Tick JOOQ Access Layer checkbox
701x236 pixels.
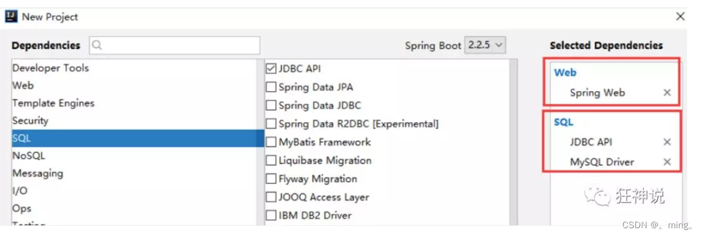(x=271, y=197)
